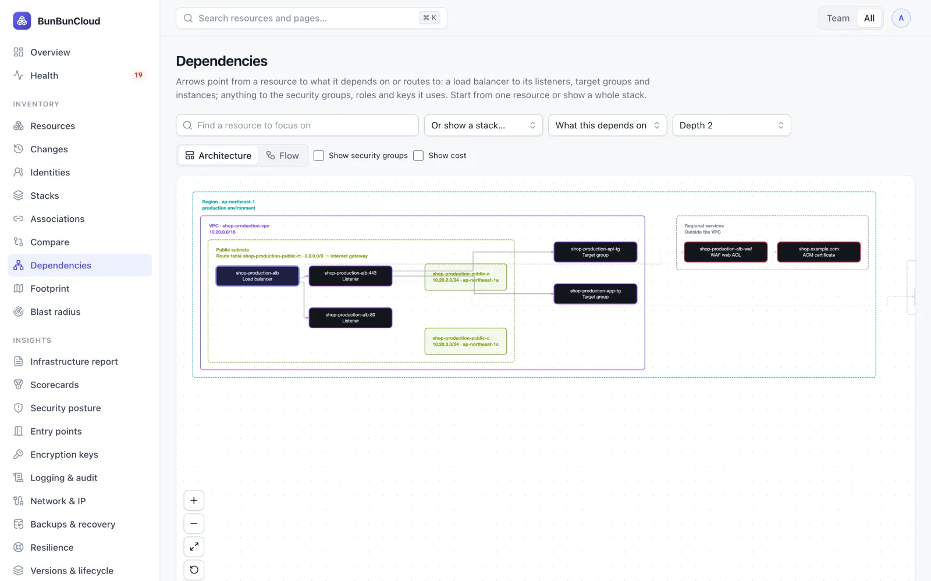Click the BunBunCloud logo icon
This screenshot has height=581, width=931.
(22, 21)
